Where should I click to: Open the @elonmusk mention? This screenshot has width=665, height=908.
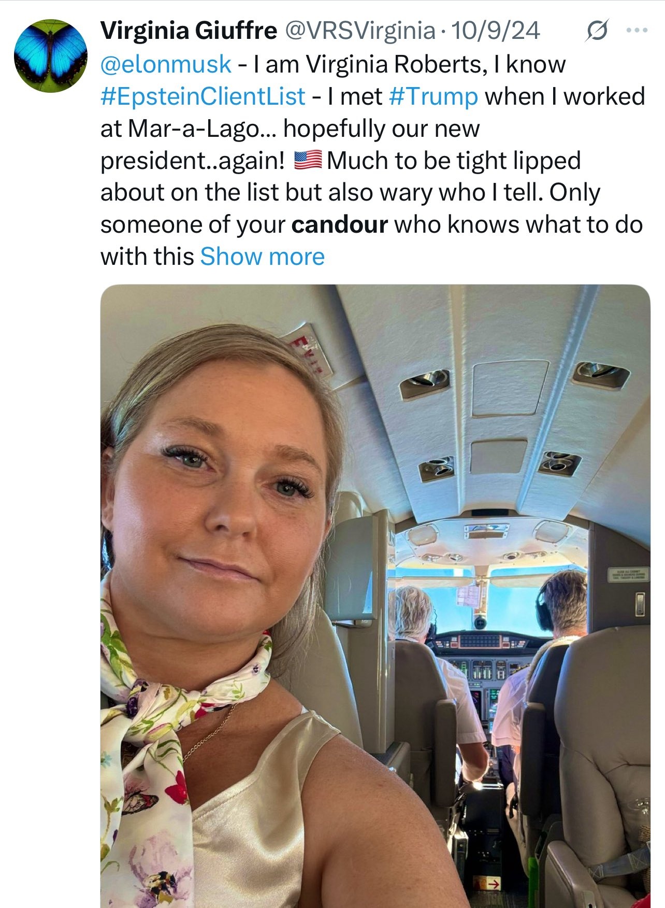pos(166,64)
